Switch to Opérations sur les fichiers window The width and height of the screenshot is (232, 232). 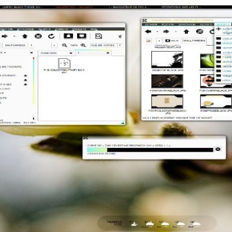pos(181,7)
